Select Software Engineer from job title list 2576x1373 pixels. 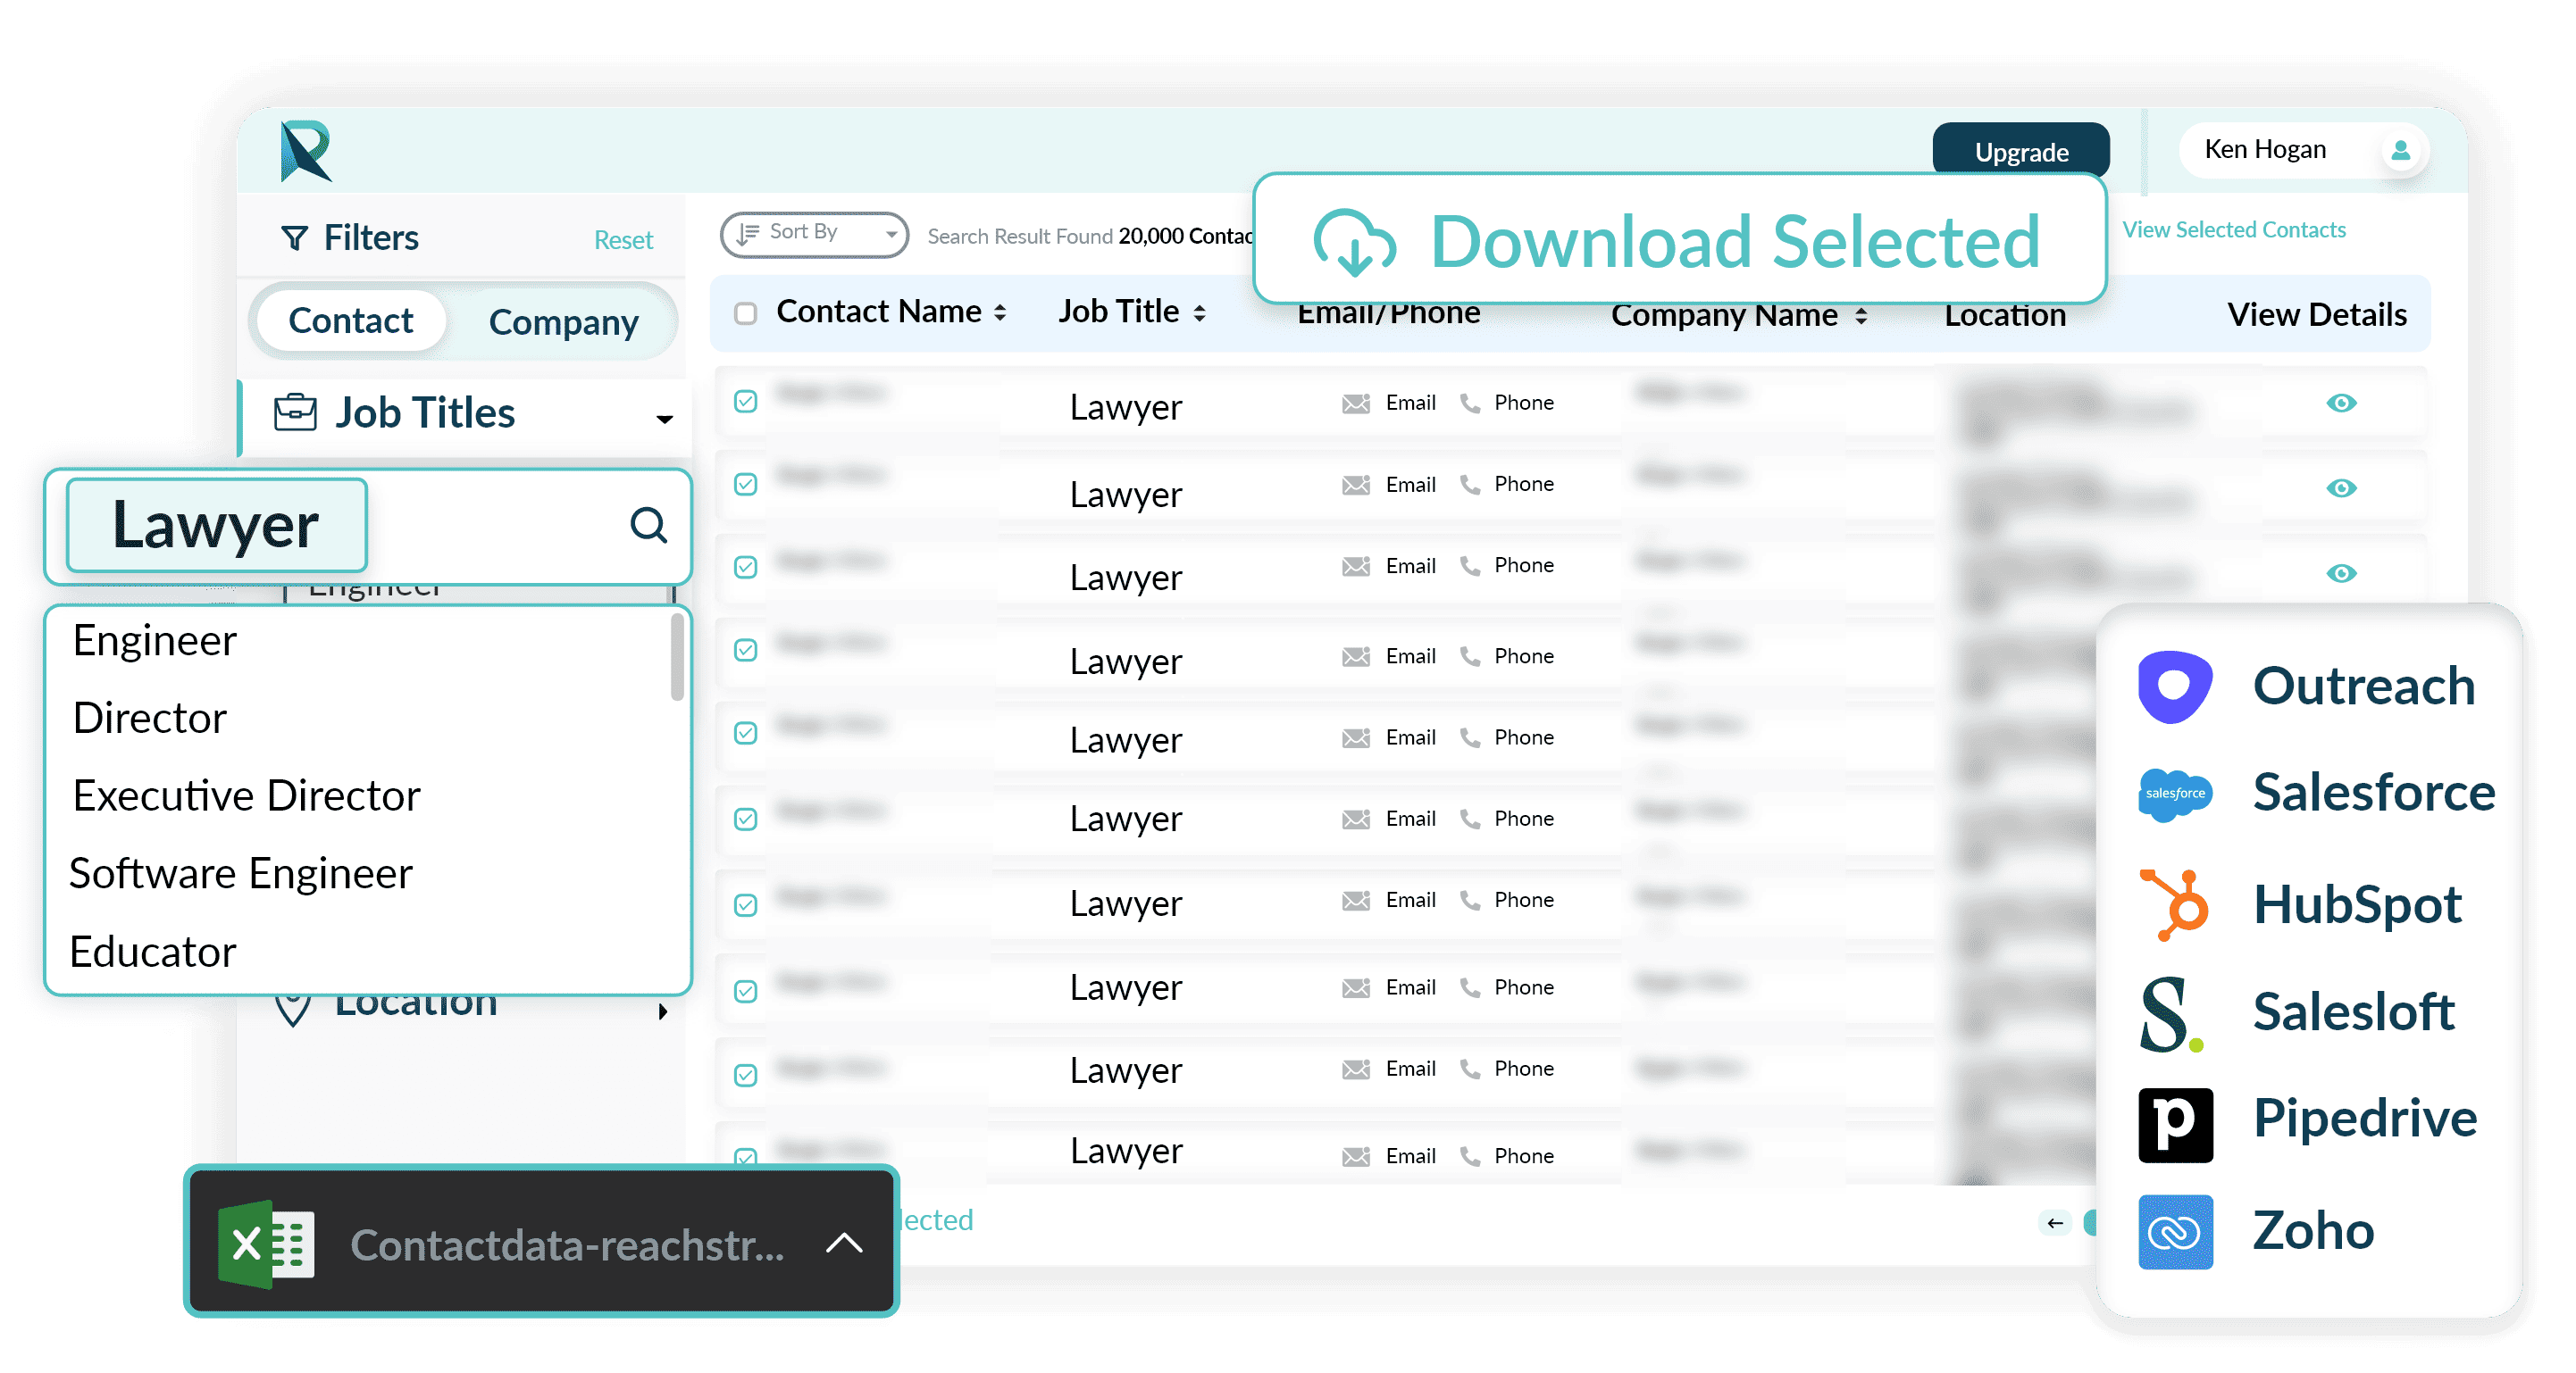click(241, 874)
